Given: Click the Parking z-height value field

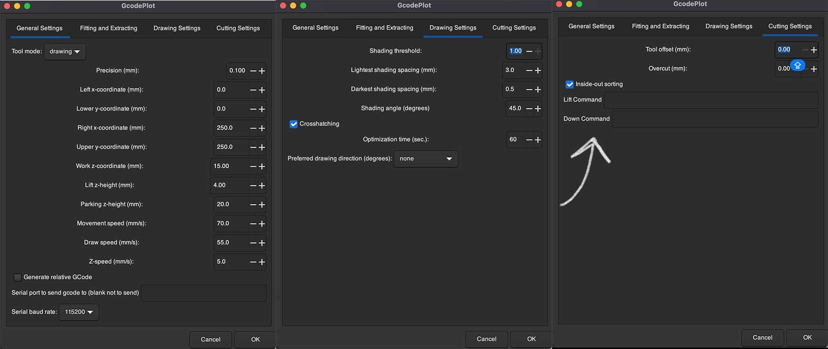Looking at the screenshot, I should coord(231,205).
